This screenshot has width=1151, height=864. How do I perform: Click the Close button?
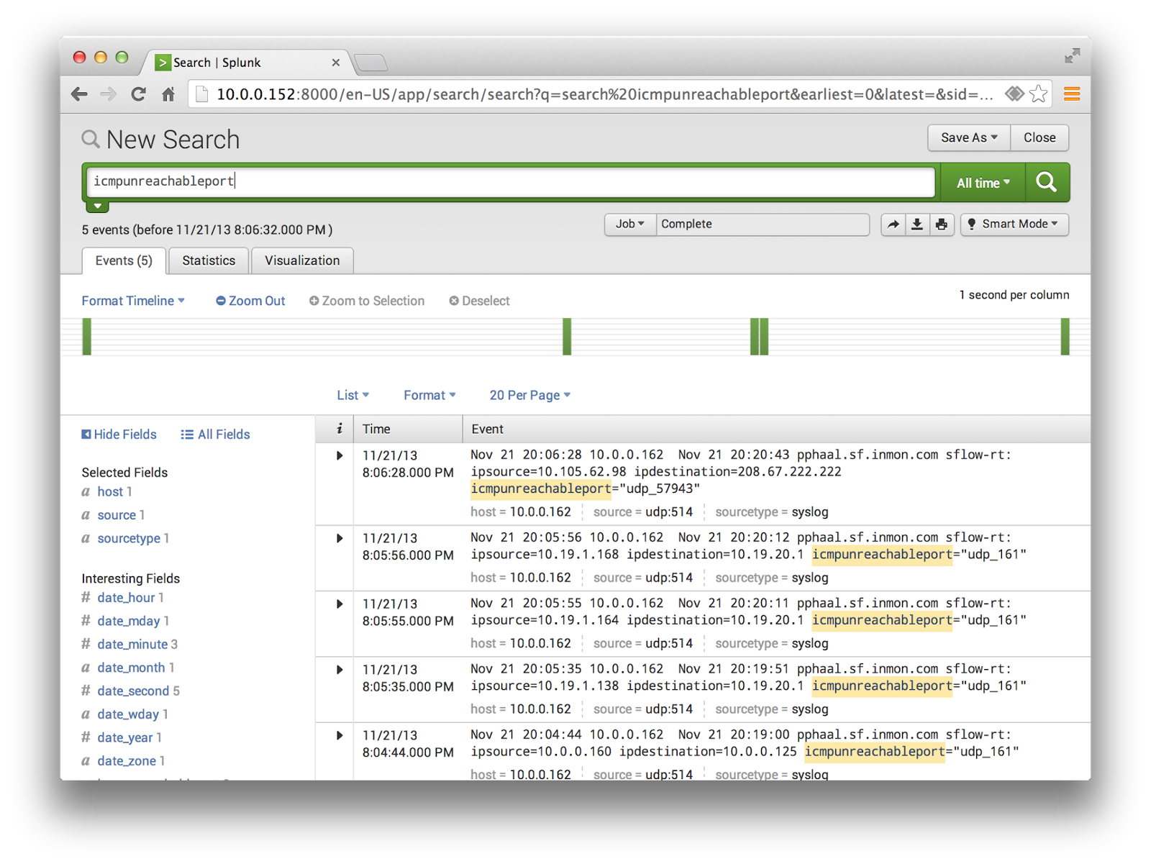click(x=1039, y=137)
